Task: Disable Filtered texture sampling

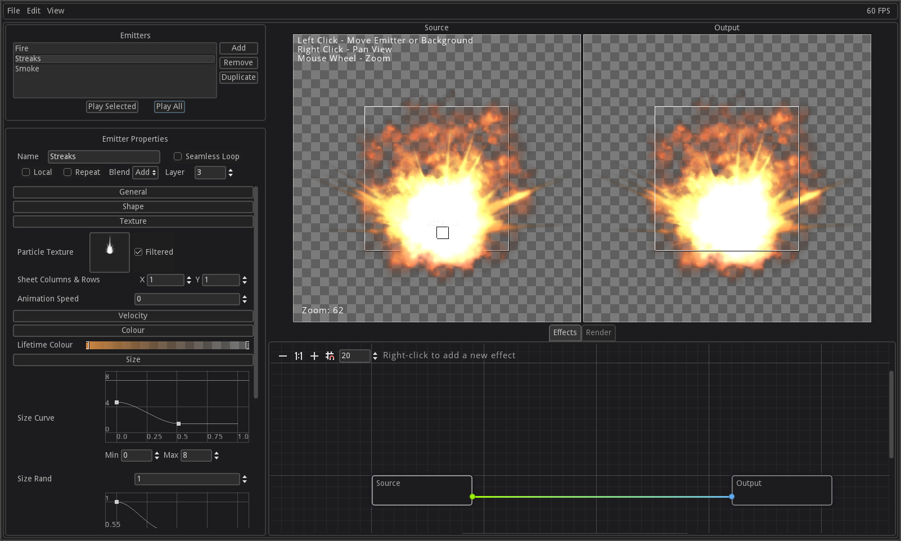Action: click(138, 252)
